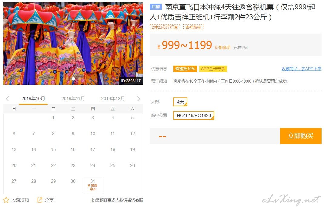Click the 立即购买 buy button
This screenshot has width=324, height=210.
pos(301,136)
